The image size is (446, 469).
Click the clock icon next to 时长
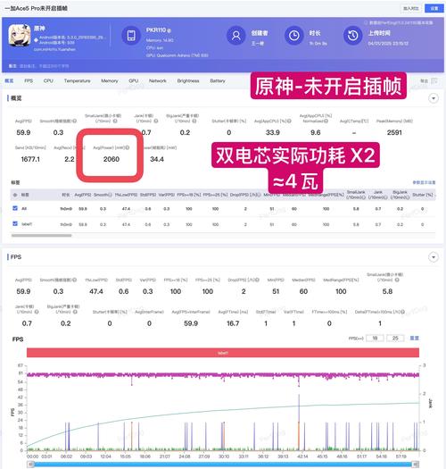(294, 36)
